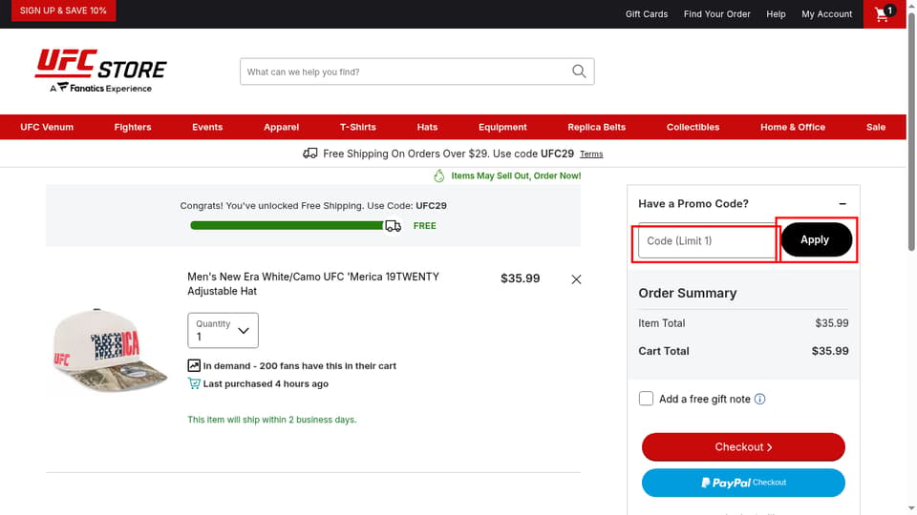Click the hat price $35.99
The height and width of the screenshot is (515, 917).
click(520, 278)
